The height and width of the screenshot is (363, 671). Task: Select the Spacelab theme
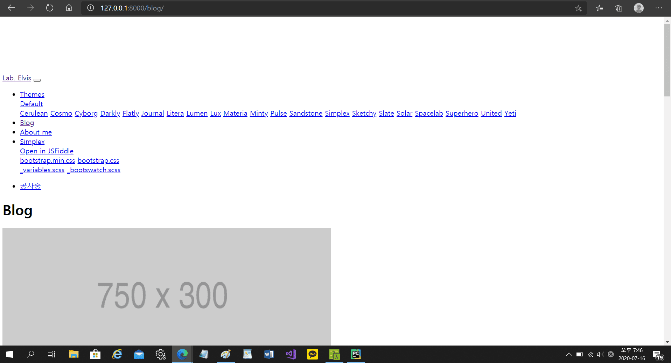429,113
